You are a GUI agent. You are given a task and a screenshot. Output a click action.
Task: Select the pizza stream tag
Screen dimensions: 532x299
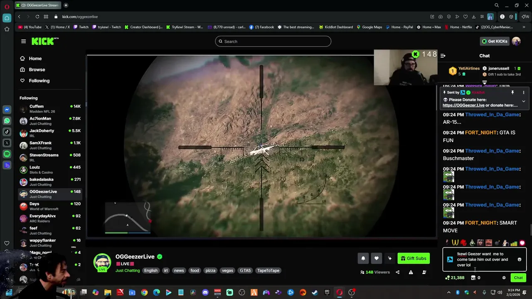pos(210,270)
